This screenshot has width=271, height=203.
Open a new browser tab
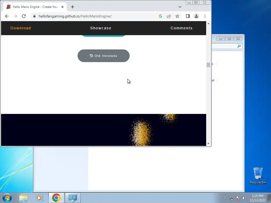73,7
